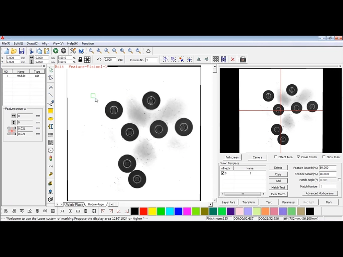Image resolution: width=343 pixels, height=257 pixels.
Task: Switch to the Work-Place tab
Action: [x=74, y=205]
